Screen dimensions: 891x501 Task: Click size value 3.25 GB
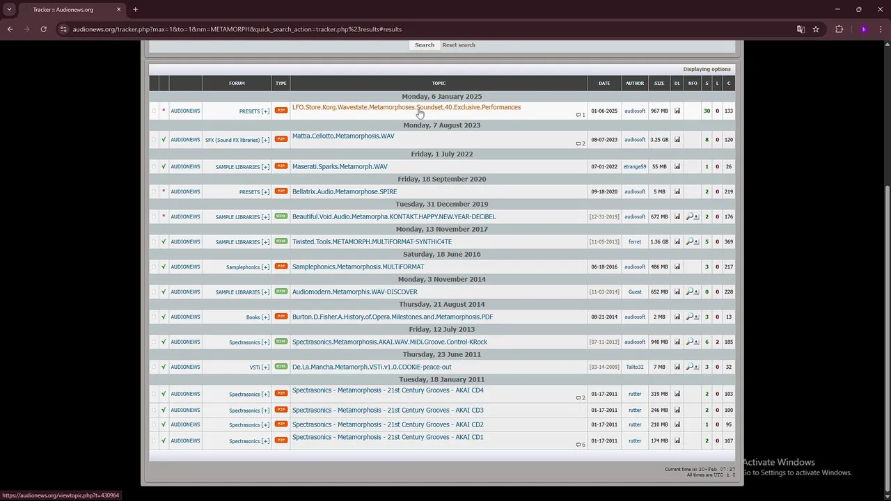pos(659,139)
